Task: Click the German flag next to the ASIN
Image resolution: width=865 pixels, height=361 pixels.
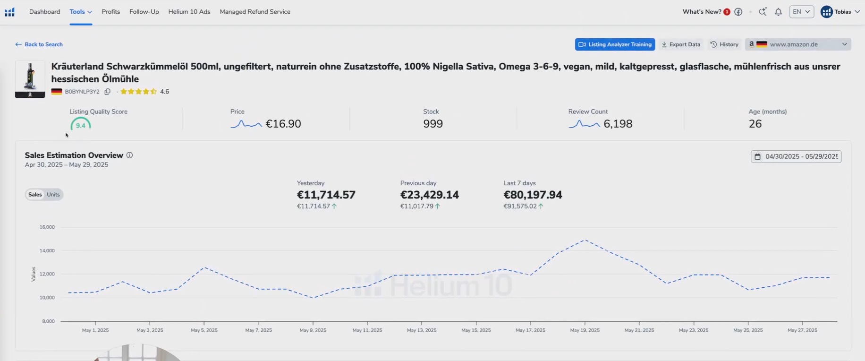Action: (57, 92)
